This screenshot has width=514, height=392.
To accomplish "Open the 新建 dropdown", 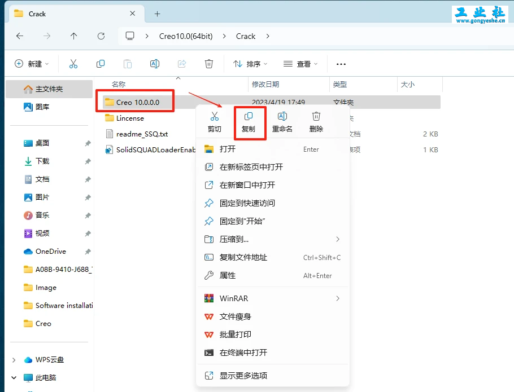I will coord(32,64).
